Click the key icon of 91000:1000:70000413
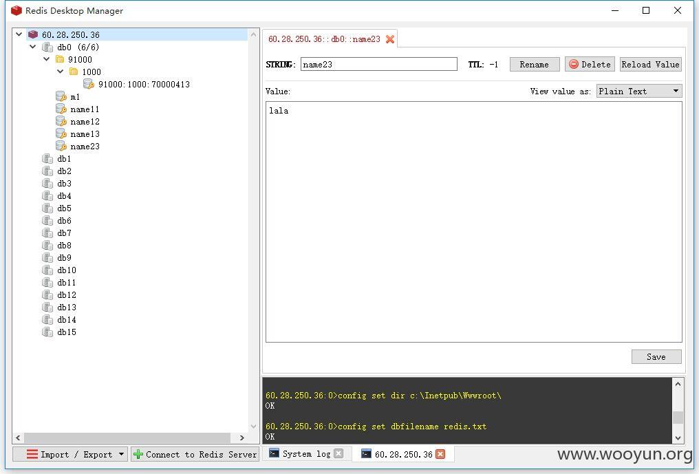The width and height of the screenshot is (699, 474). click(x=89, y=84)
